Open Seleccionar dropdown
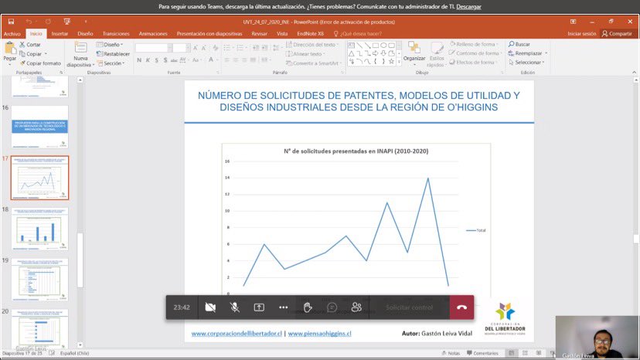Viewport: 640px width, 360px height. [527, 63]
